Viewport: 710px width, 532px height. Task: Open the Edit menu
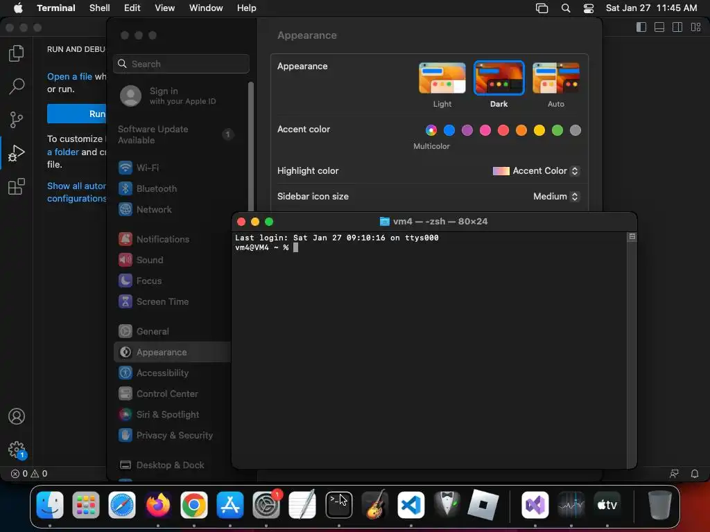pos(132,8)
